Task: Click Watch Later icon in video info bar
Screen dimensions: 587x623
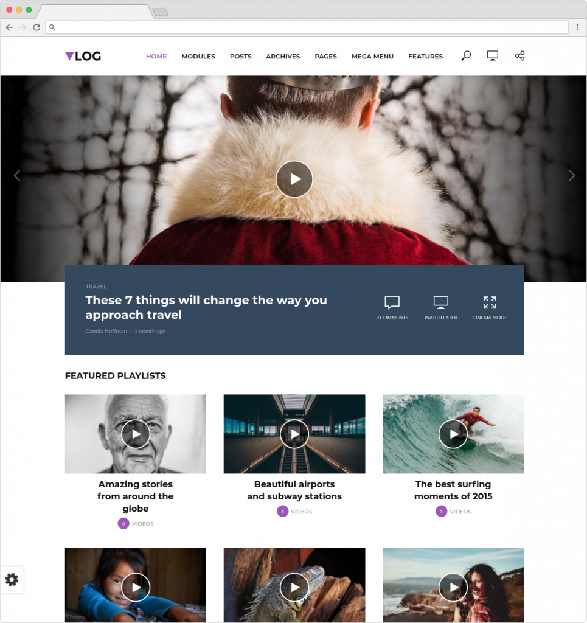Action: tap(440, 302)
